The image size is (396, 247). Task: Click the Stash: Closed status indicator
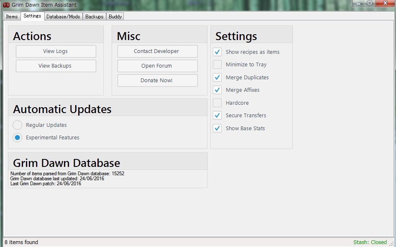[370, 242]
